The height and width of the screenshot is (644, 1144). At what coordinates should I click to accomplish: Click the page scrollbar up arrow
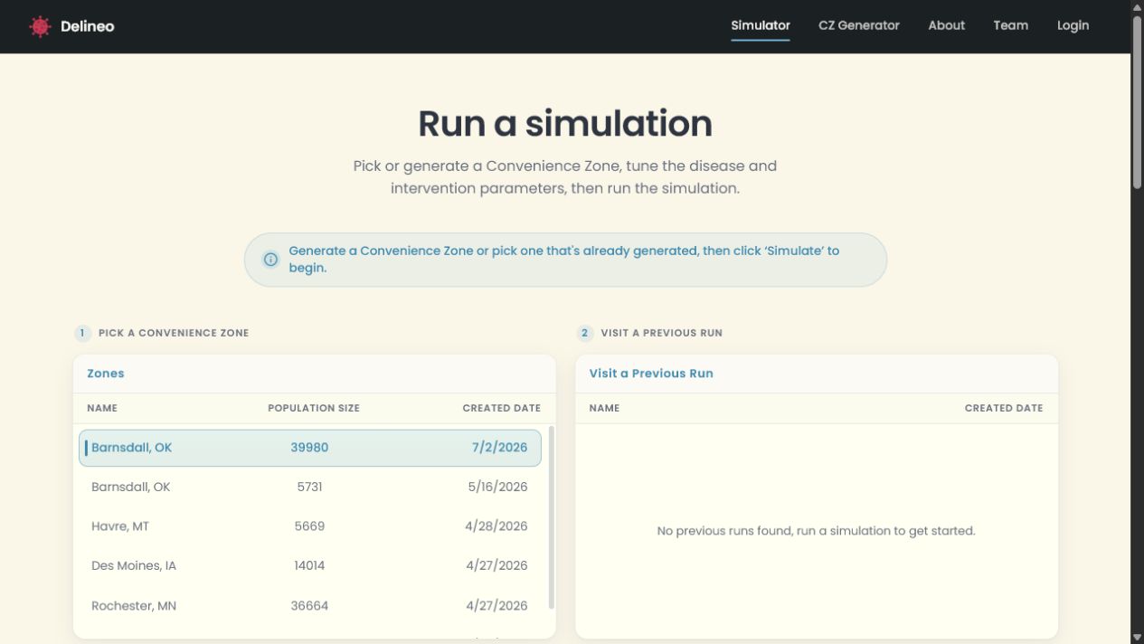[x=1137, y=6]
